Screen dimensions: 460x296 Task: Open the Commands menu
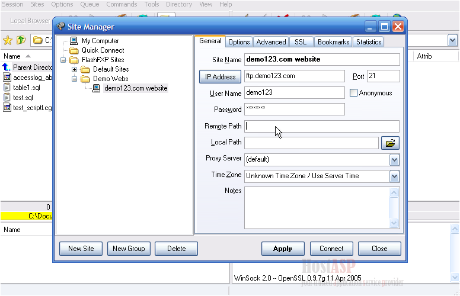[x=122, y=4]
